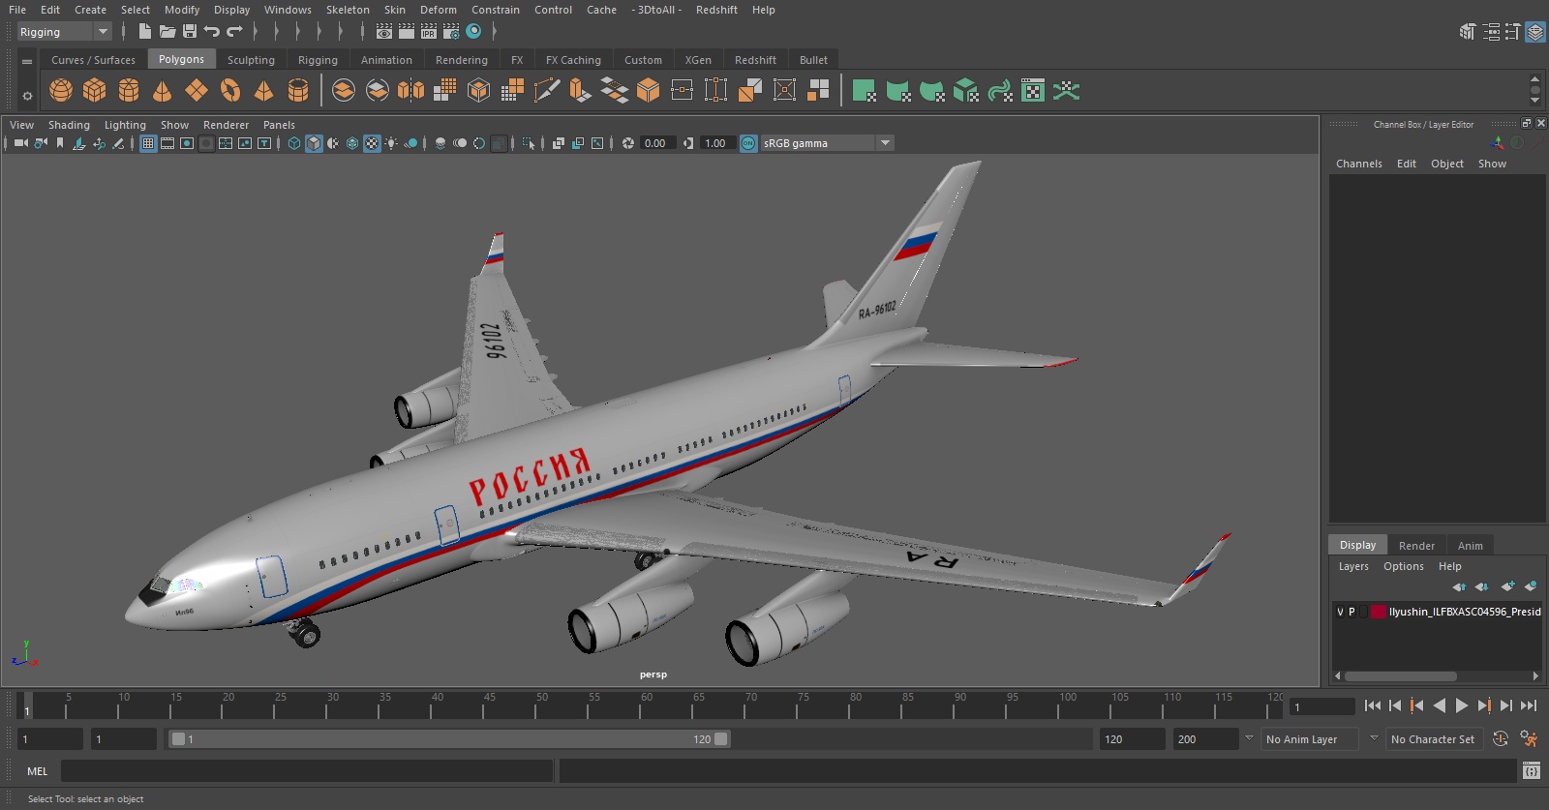The width and height of the screenshot is (1549, 810).
Task: Open the UV checker editor shelf icon
Action: (x=1033, y=91)
